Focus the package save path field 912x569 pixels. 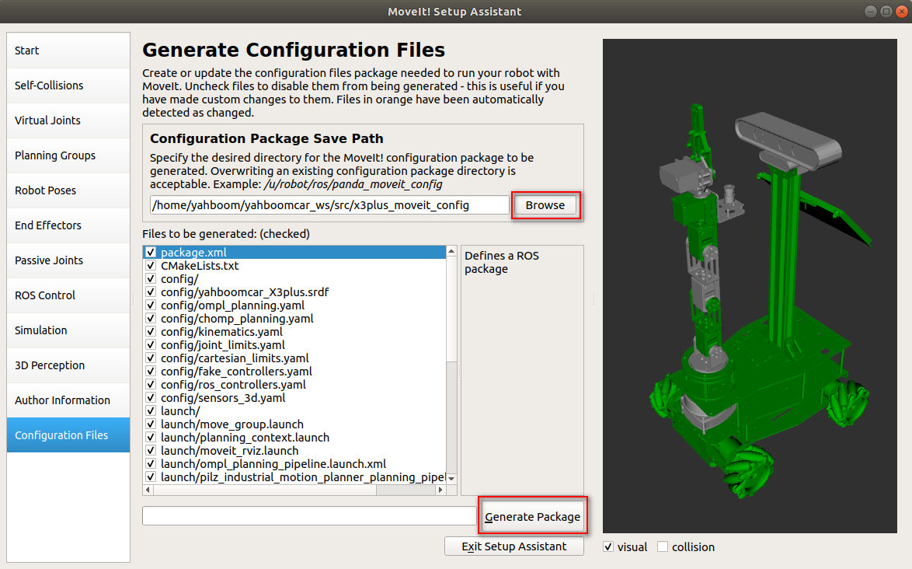click(329, 204)
